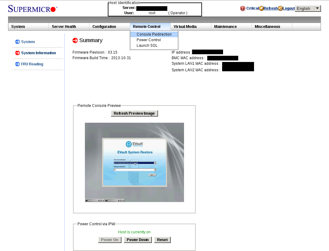
Task: Click the blue arrow icon beside FRU Reading
Action: pos(17,64)
